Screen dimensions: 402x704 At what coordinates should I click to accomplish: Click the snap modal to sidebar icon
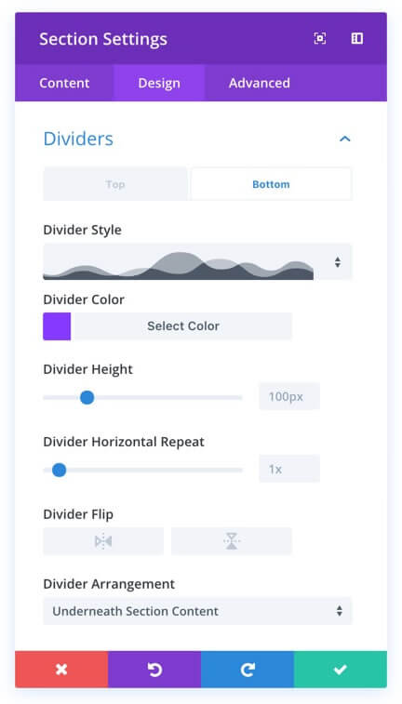[x=356, y=39]
